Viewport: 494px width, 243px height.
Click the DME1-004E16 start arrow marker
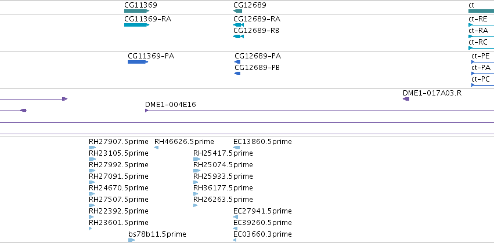pyautogui.click(x=146, y=111)
